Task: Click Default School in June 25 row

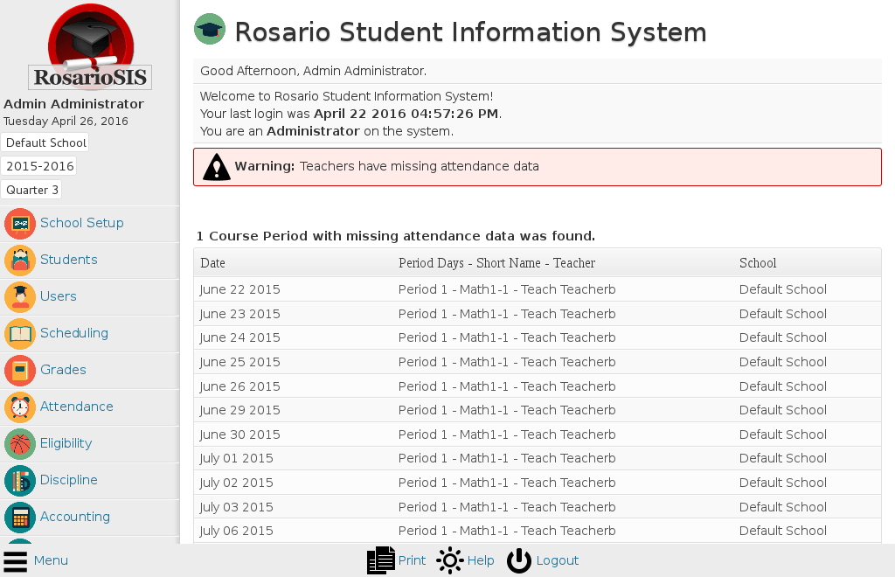Action: pos(782,363)
